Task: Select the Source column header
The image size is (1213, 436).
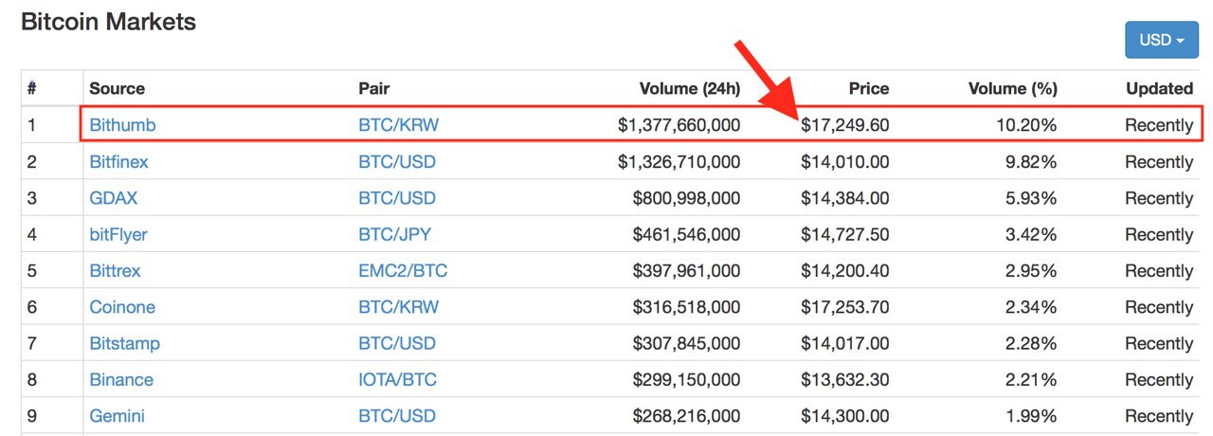Action: click(x=117, y=88)
